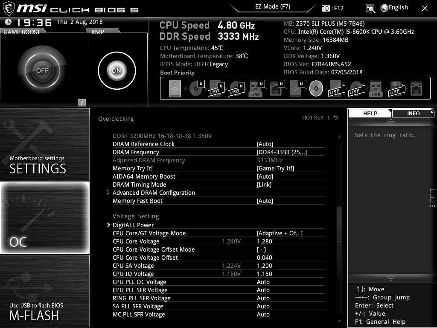Change language via the English globe icon

394,8
